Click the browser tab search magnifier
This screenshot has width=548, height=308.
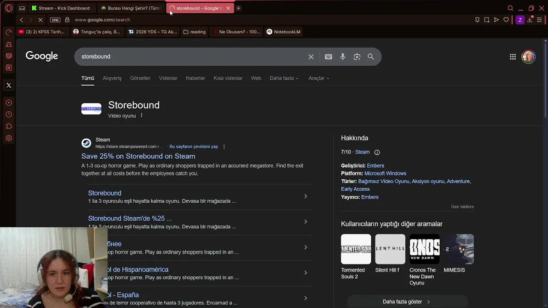(x=510, y=8)
